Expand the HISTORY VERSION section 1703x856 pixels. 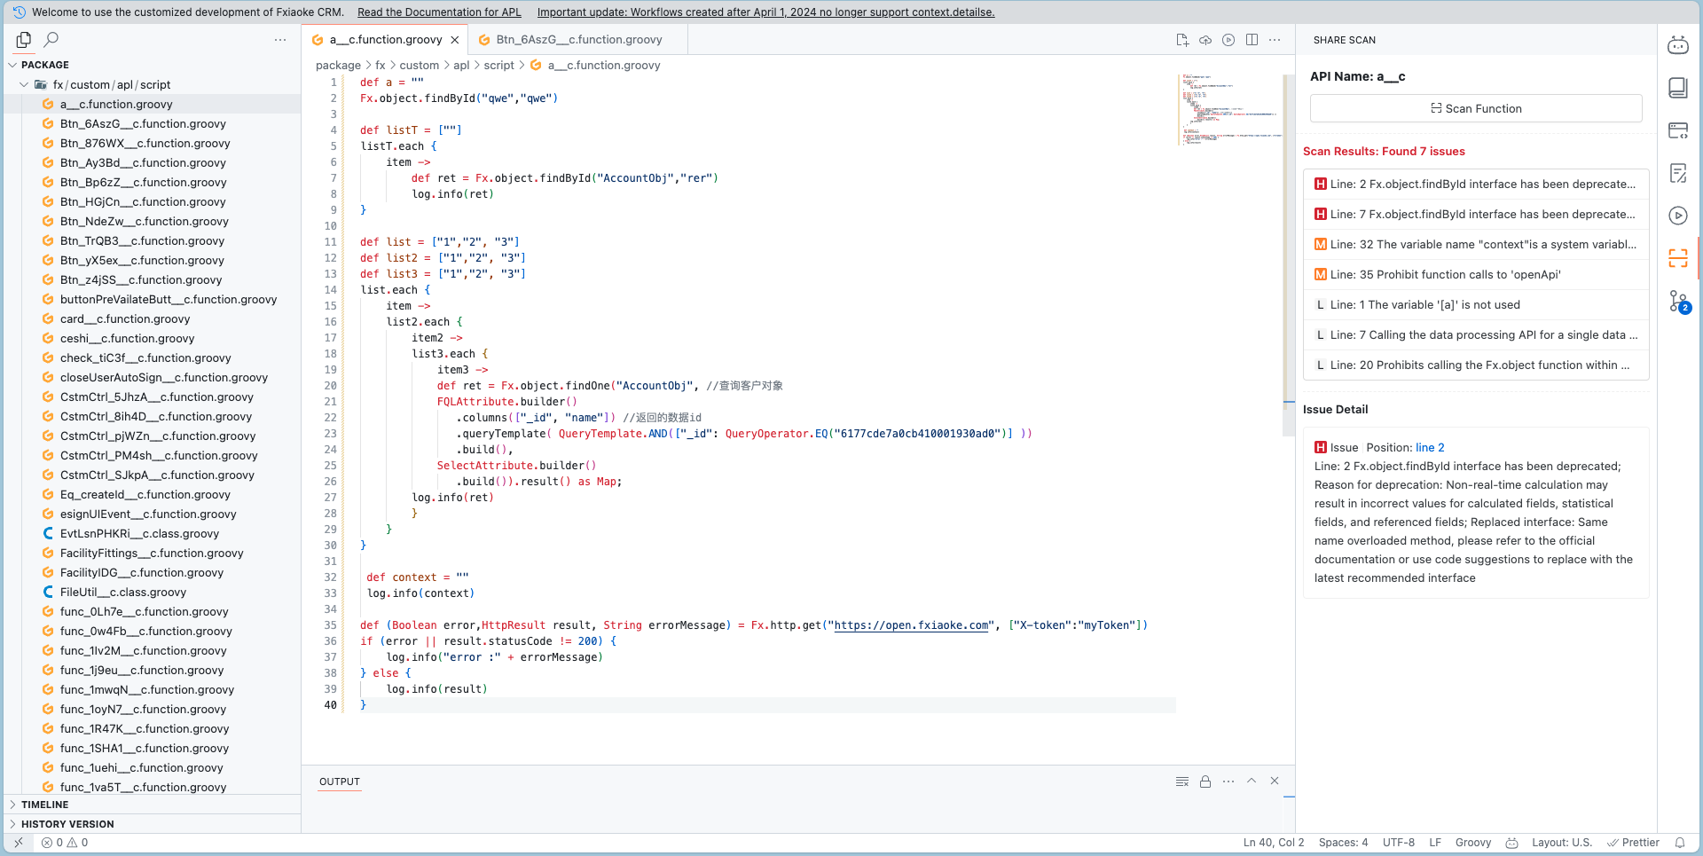67,824
